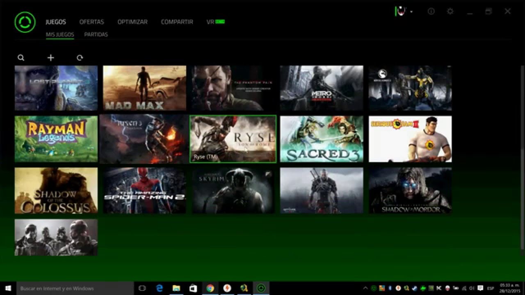Select the Lost Planet game tile

[56, 88]
